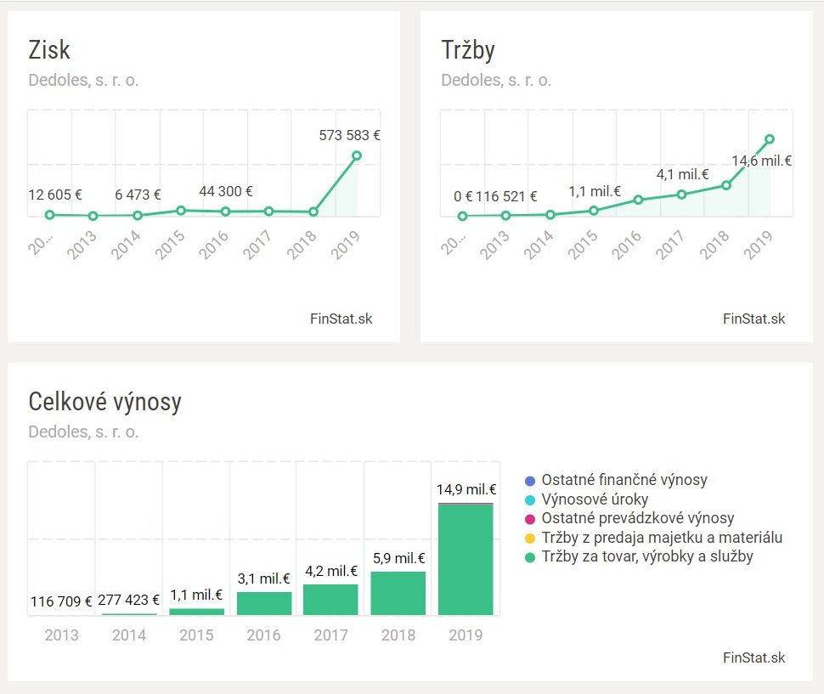Click the 2016 bar in Celkové výnosy

[264, 603]
